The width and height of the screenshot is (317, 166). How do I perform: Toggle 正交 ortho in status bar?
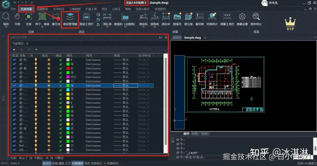pyautogui.click(x=68, y=163)
